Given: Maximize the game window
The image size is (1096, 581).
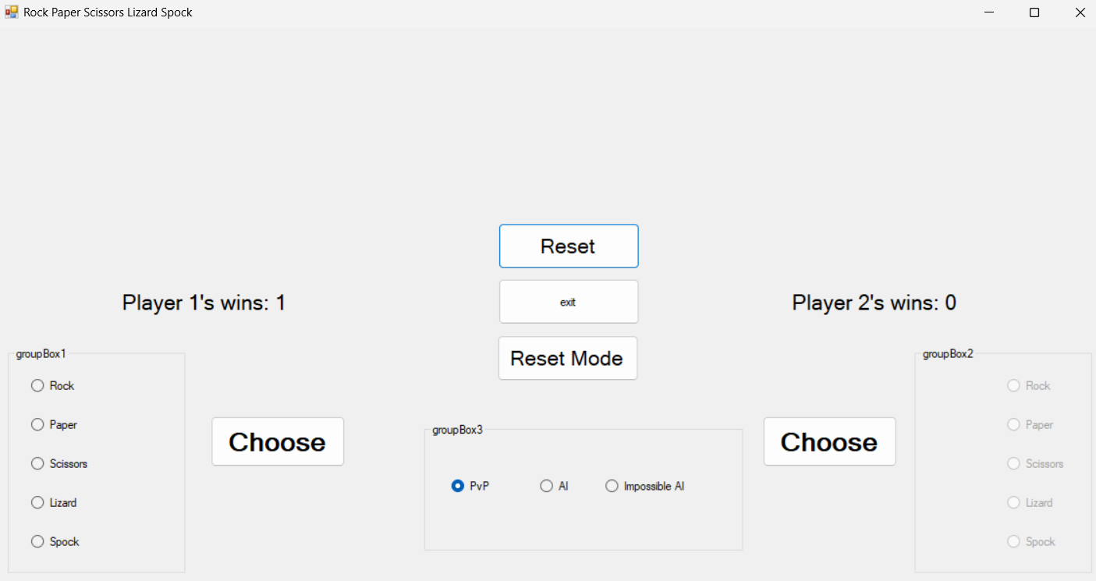Looking at the screenshot, I should click(1034, 12).
